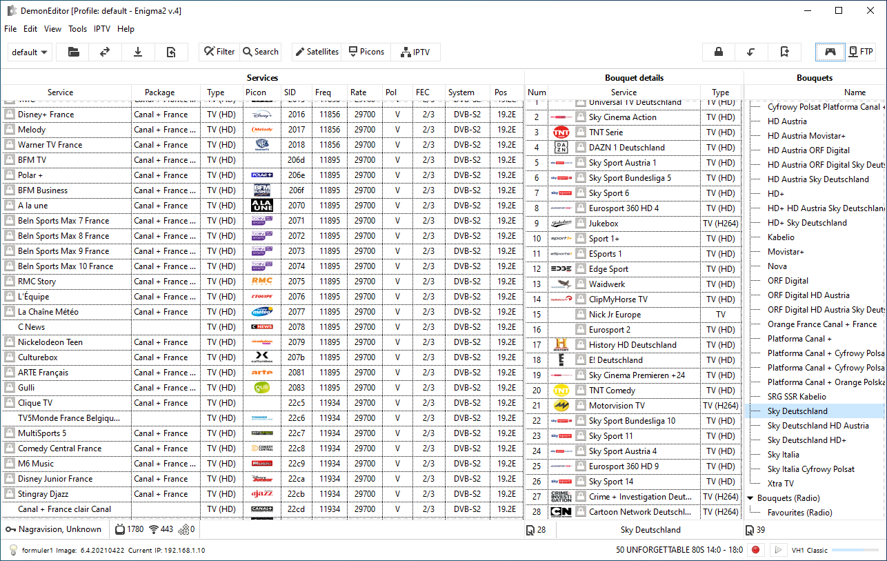Click the Cartoon Network Deutschland logo
The height and width of the screenshot is (561, 887).
(x=560, y=512)
